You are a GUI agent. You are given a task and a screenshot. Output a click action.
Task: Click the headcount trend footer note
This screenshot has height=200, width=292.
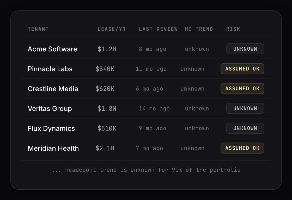[x=146, y=170]
